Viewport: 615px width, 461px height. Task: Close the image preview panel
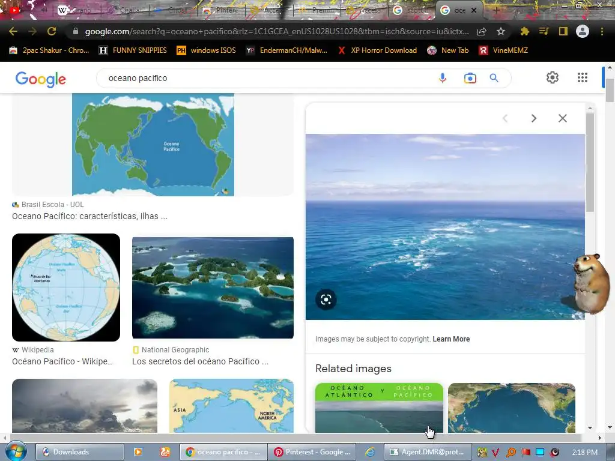point(562,118)
